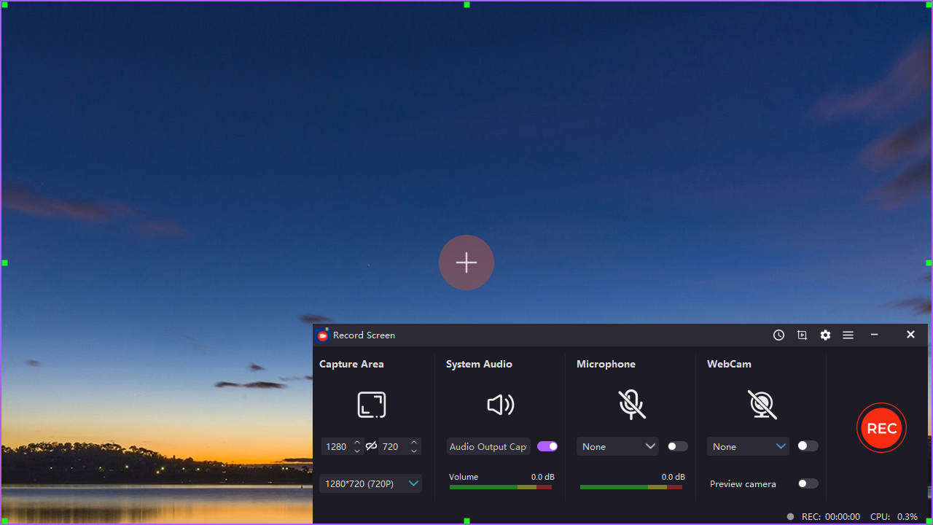Image resolution: width=933 pixels, height=525 pixels.
Task: Disable the System Audio toggle
Action: coord(547,446)
